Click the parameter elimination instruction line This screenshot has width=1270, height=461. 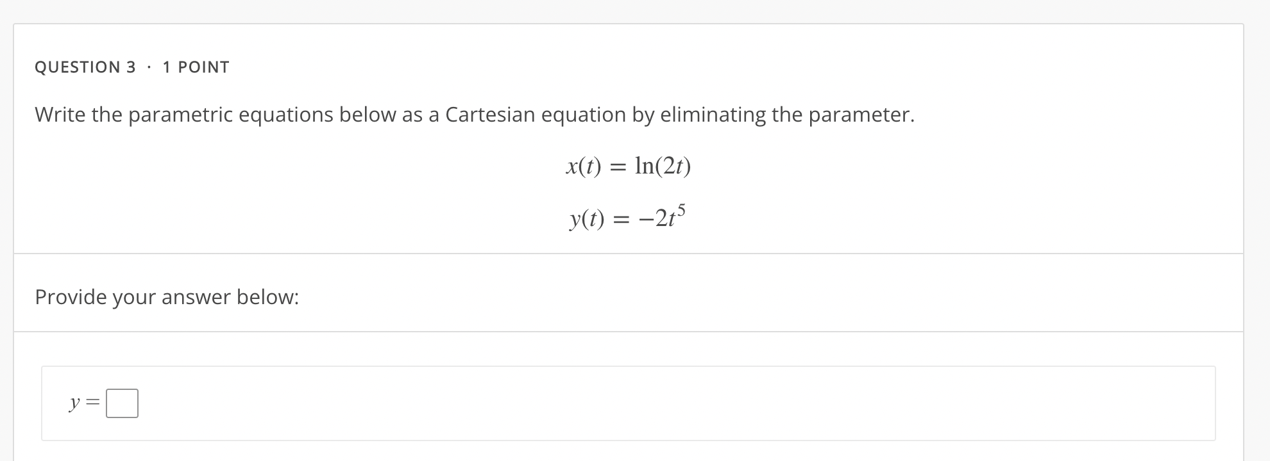pos(475,116)
